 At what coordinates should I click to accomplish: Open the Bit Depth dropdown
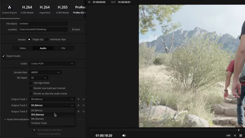tap(39, 78)
